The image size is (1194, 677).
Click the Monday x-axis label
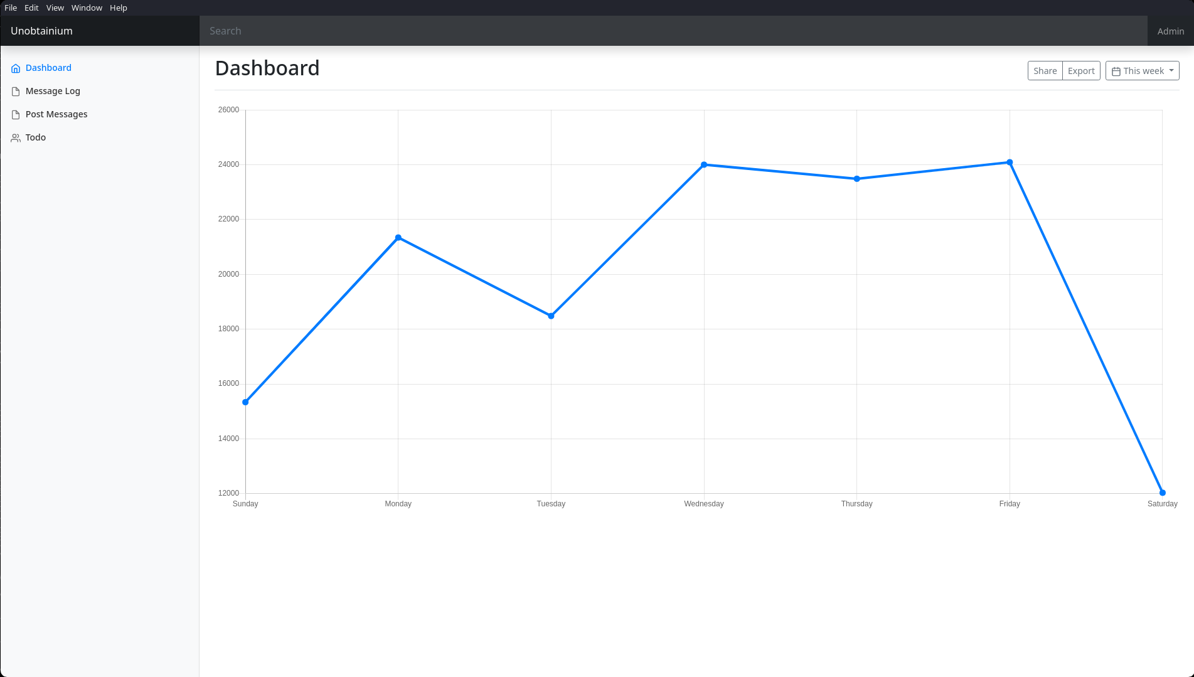pos(398,504)
